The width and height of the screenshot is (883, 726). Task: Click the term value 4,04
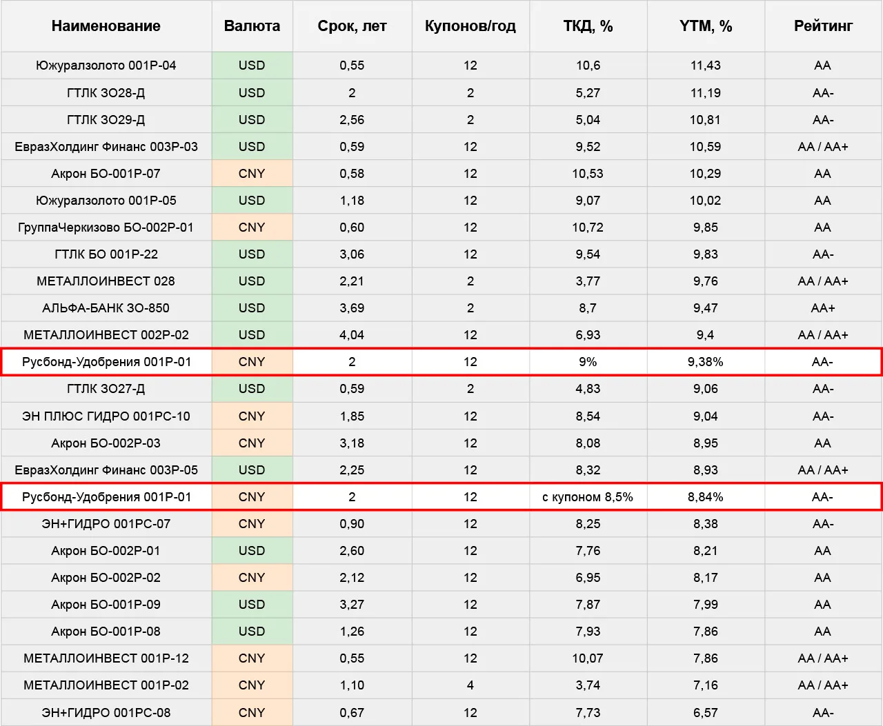click(352, 334)
